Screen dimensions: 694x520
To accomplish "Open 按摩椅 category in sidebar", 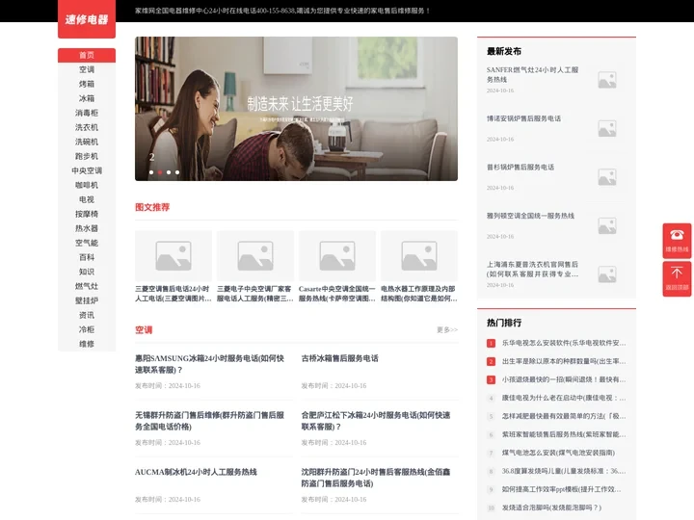I will pos(87,214).
